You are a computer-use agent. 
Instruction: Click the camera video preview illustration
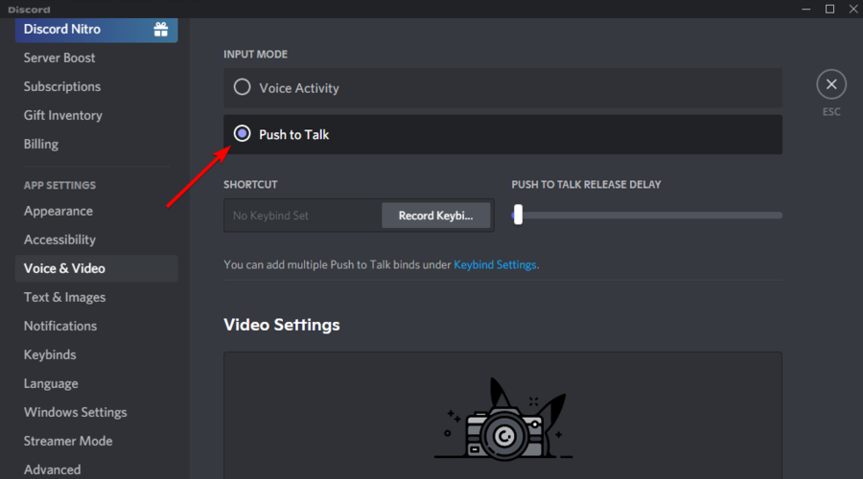(503, 420)
